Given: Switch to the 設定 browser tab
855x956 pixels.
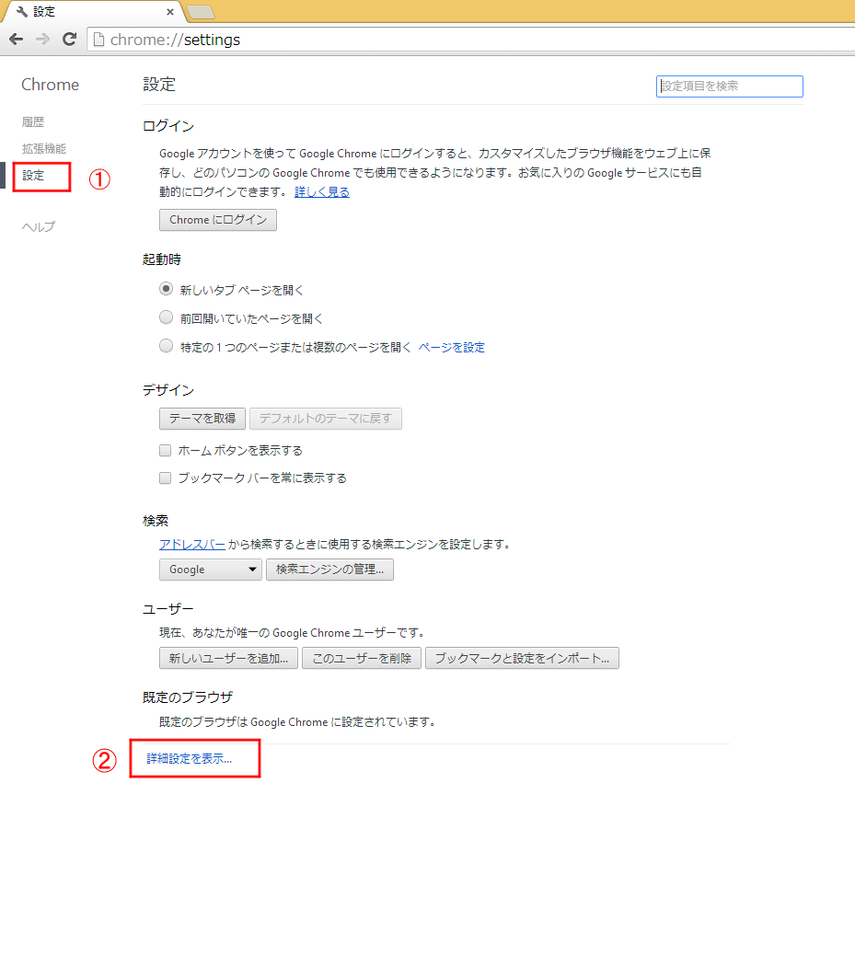Looking at the screenshot, I should [91, 12].
